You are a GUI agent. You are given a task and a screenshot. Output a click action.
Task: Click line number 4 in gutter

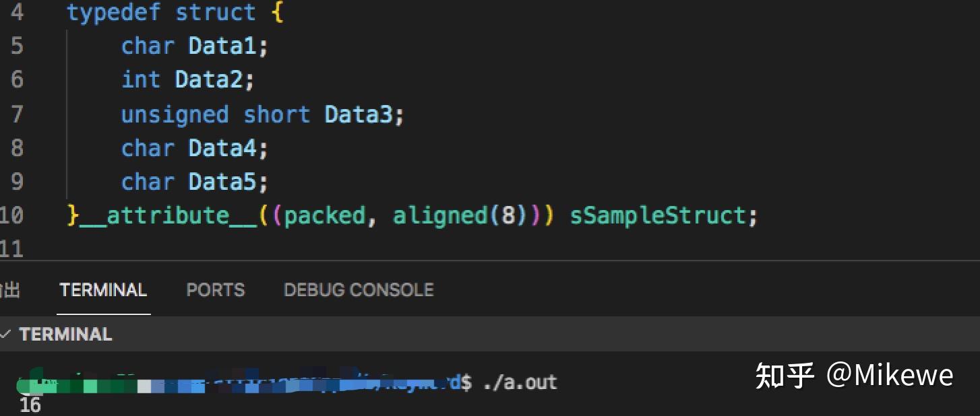[x=17, y=12]
